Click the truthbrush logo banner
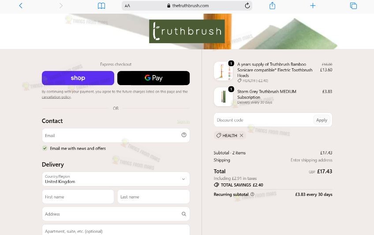Screen dimensions: 374x235 187,31
